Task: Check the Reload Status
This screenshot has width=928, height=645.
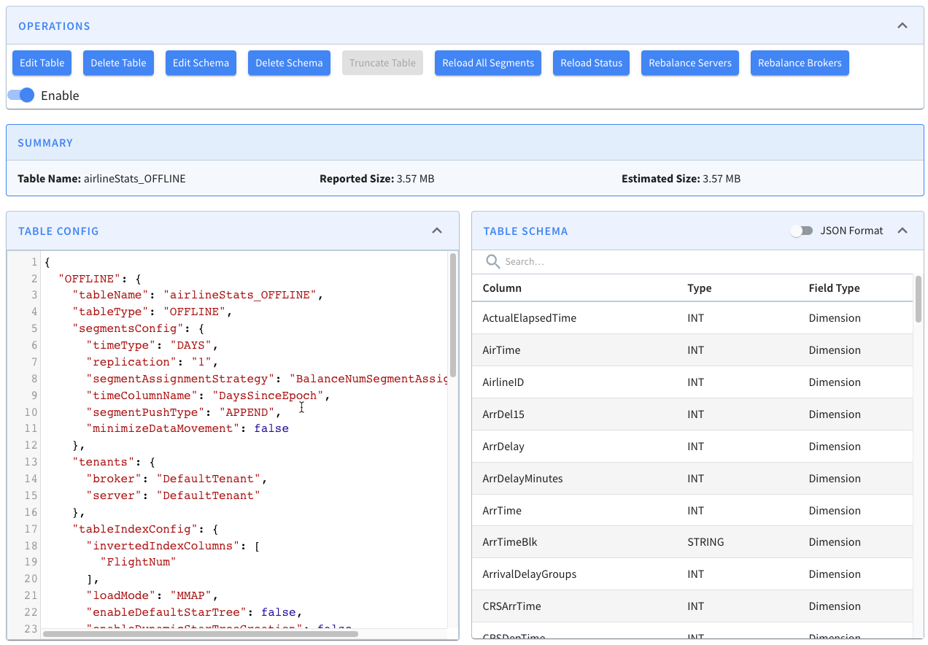Action: (x=591, y=63)
